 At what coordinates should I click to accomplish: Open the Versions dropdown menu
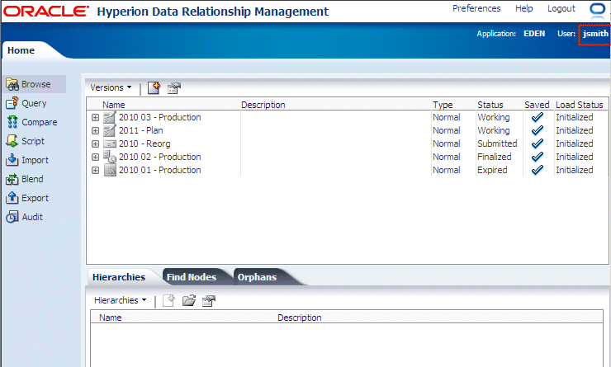[x=111, y=87]
